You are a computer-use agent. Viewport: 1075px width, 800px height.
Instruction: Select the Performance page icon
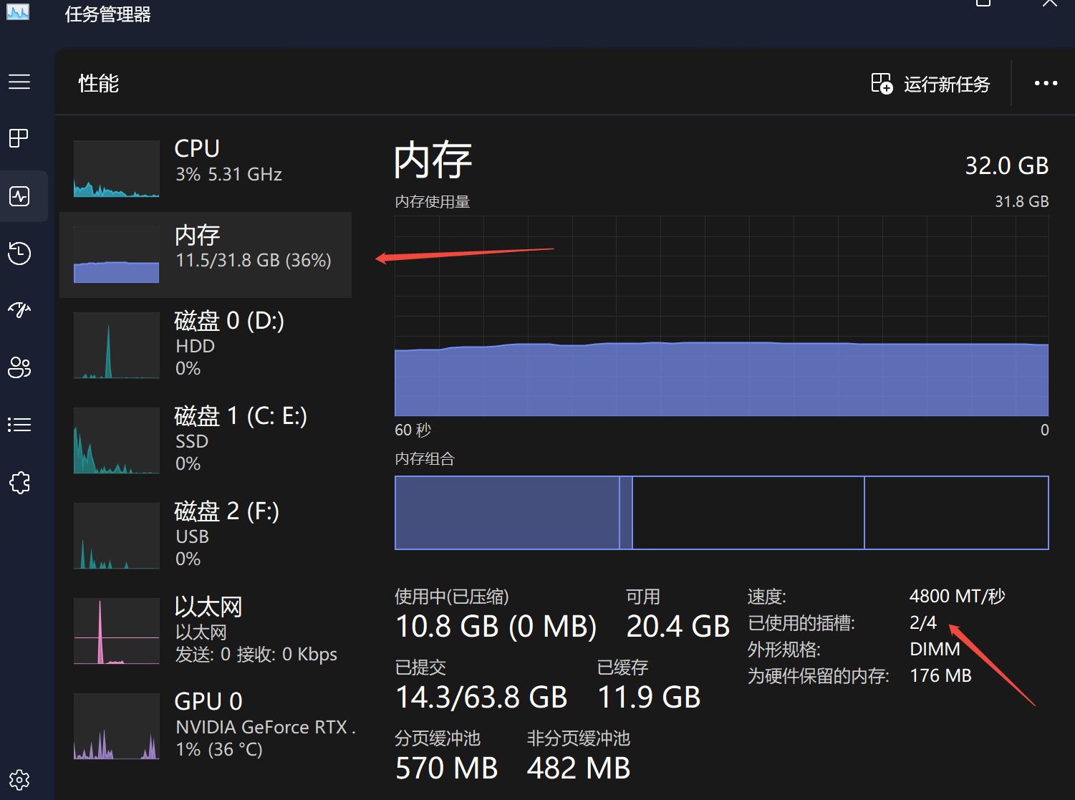pyautogui.click(x=19, y=196)
